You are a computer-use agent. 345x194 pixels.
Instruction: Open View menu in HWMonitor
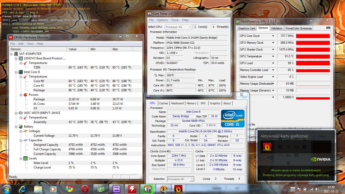[x=30, y=44]
